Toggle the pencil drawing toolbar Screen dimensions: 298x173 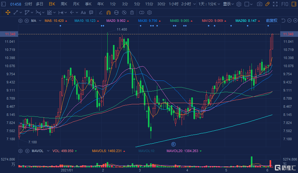tap(267, 4)
